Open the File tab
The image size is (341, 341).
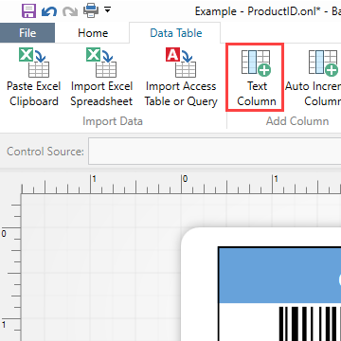(x=27, y=33)
